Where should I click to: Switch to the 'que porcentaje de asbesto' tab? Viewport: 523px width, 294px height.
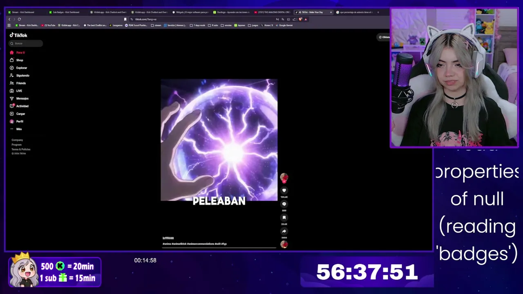355,12
